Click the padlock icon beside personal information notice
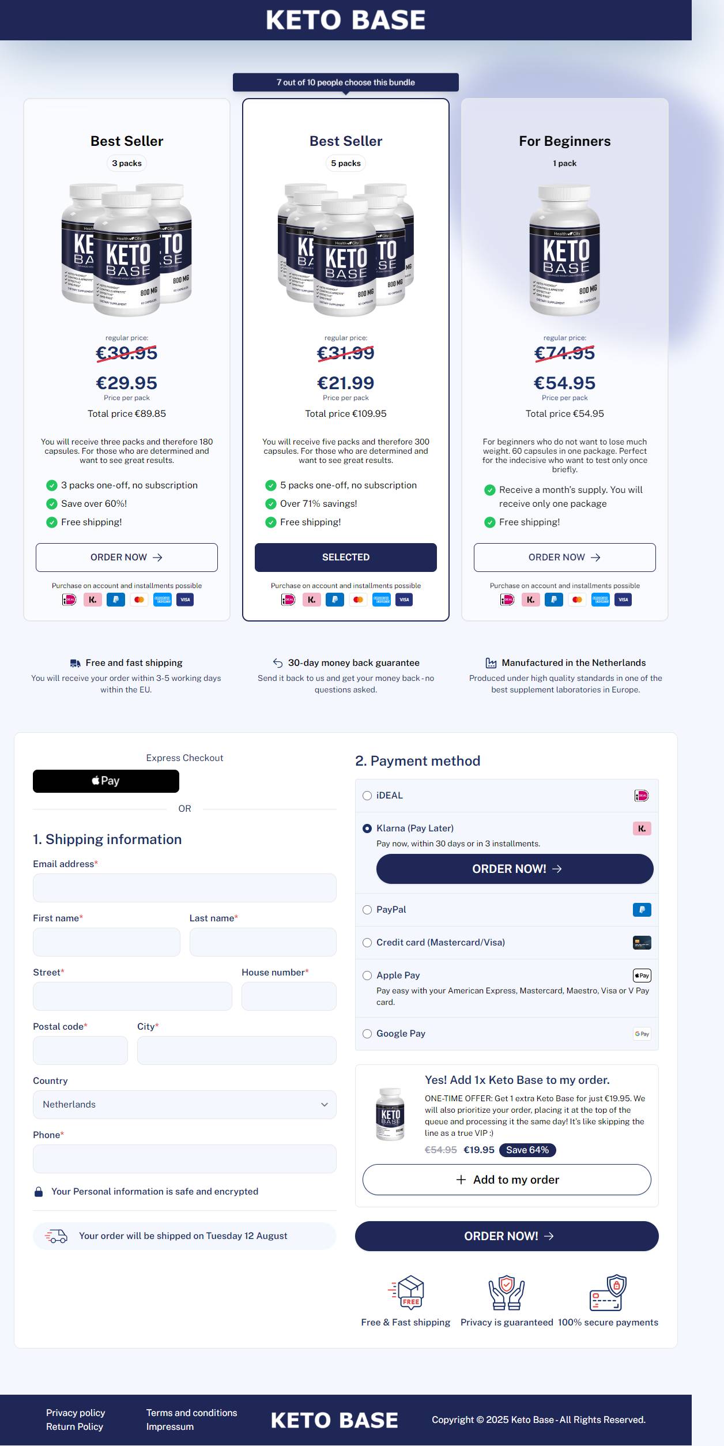 coord(39,1192)
